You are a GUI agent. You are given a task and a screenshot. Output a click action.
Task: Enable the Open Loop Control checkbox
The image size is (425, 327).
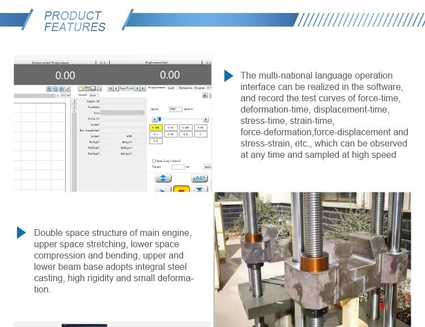coord(154,161)
